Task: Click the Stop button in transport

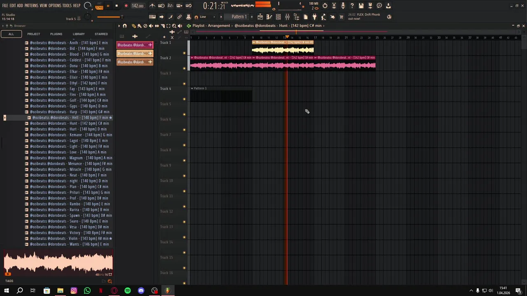Action: coord(117,6)
